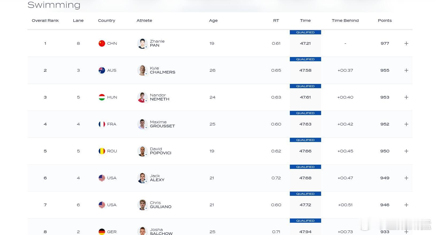Expand Zhanle Pan's row with plus icon

406,43
